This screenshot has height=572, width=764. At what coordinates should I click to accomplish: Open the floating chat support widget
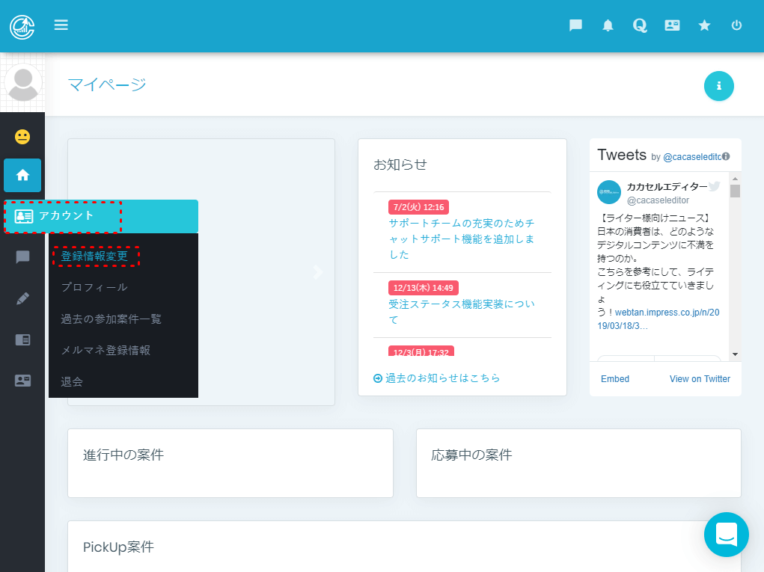726,534
